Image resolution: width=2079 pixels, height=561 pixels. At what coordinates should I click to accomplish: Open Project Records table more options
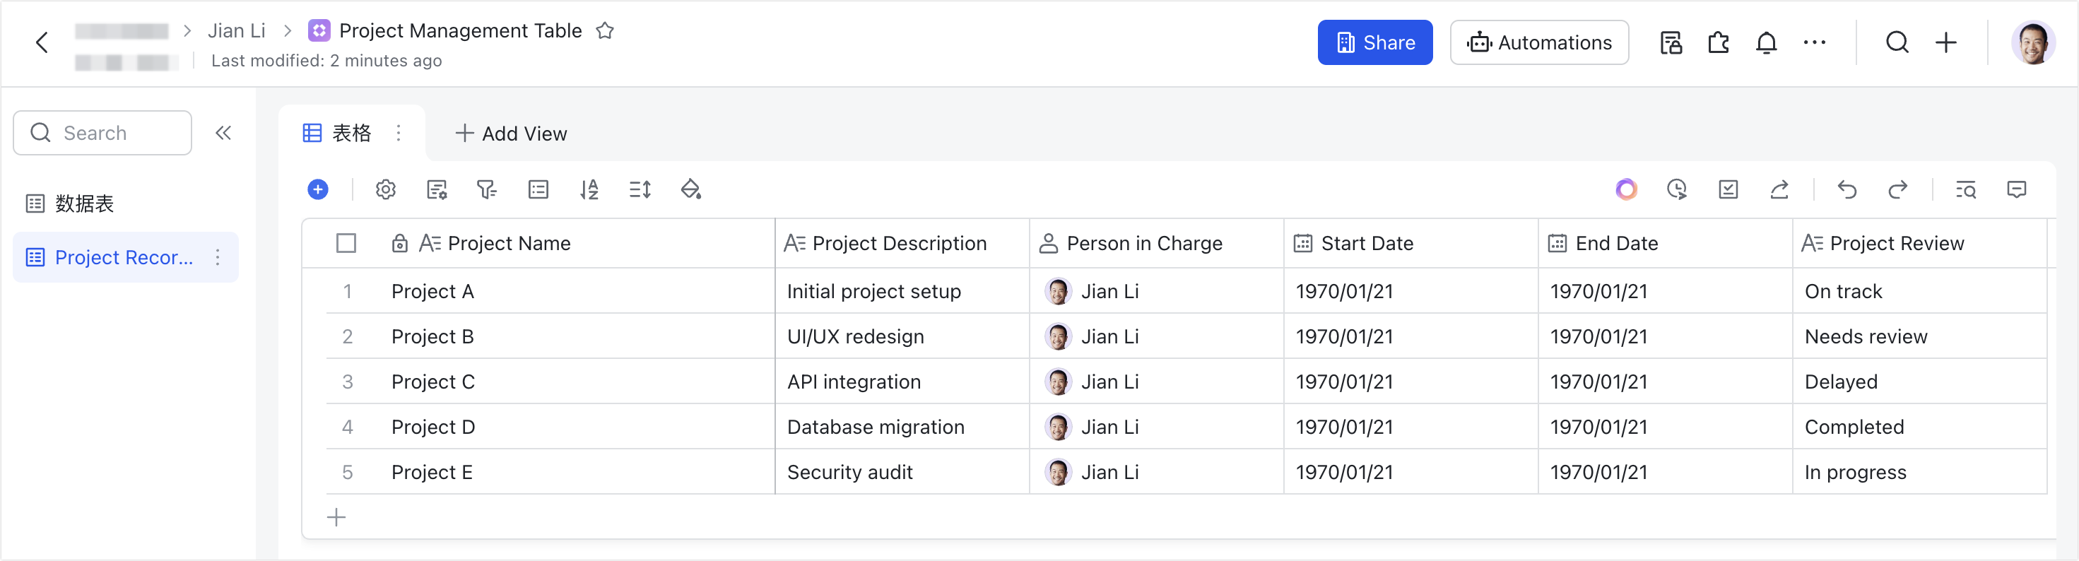pos(218,257)
